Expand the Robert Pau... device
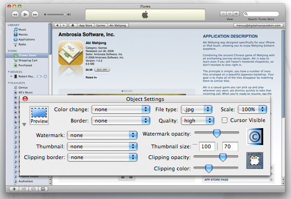 click(11, 76)
